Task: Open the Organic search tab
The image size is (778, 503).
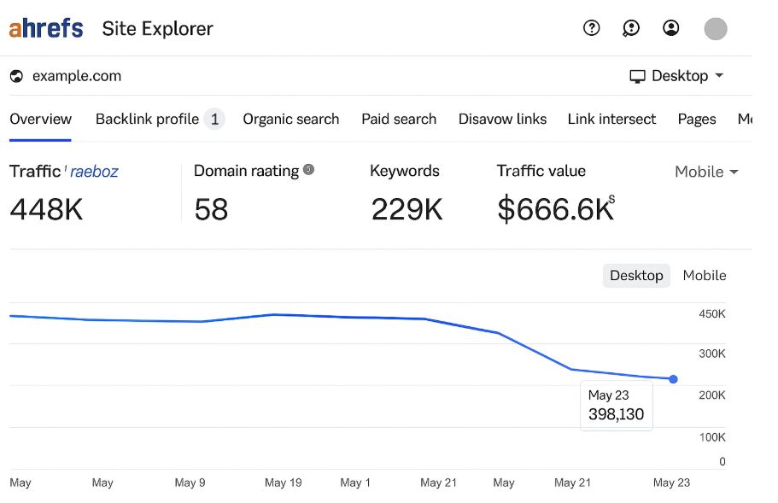Action: click(290, 119)
